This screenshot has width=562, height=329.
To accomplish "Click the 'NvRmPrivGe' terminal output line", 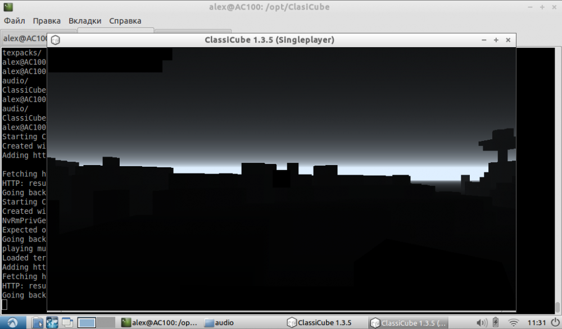I will click(x=24, y=221).
